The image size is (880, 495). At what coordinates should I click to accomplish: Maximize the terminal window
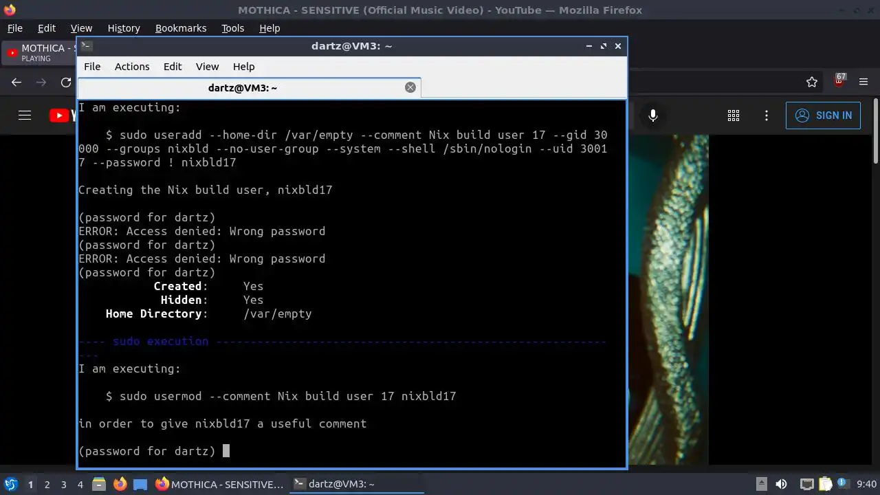pyautogui.click(x=604, y=46)
